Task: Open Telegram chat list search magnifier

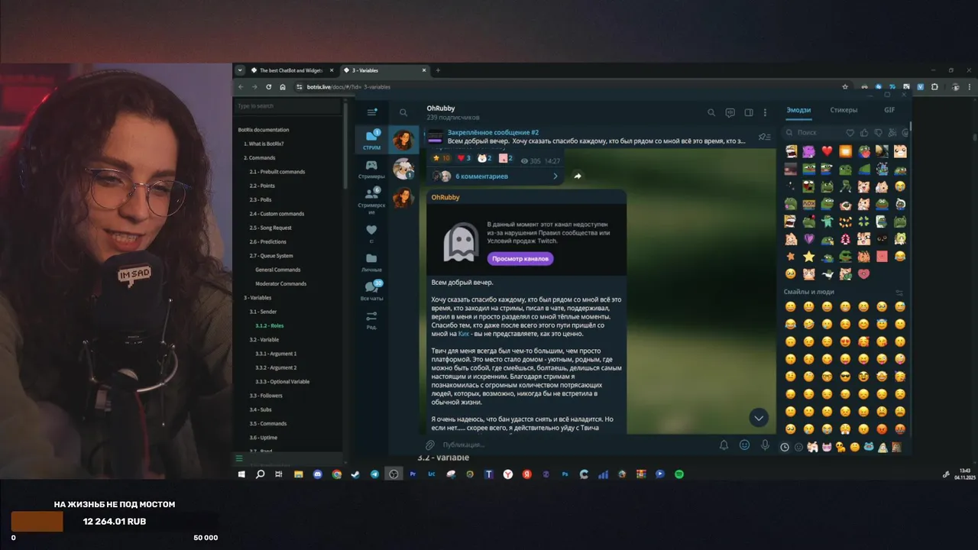Action: (403, 112)
